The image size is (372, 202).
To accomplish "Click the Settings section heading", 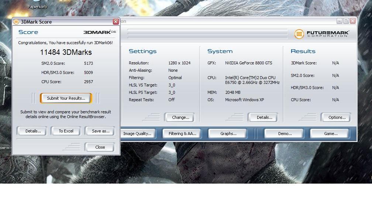I will coord(142,52).
